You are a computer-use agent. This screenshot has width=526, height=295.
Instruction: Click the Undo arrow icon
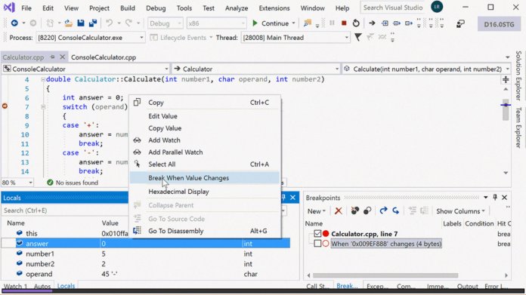tap(109, 23)
